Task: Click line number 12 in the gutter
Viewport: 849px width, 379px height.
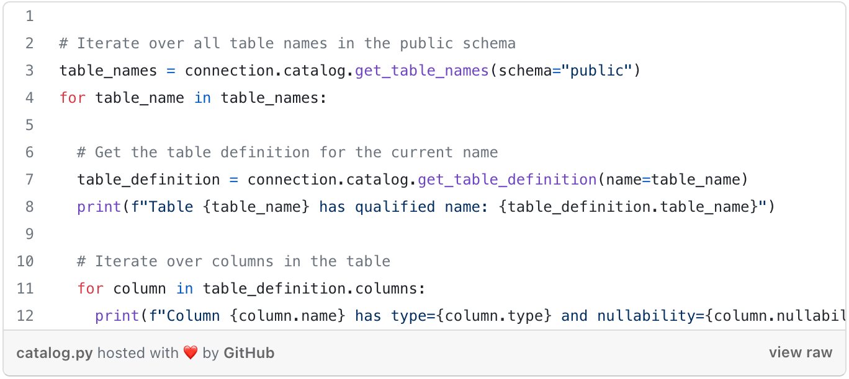Action: click(x=25, y=316)
